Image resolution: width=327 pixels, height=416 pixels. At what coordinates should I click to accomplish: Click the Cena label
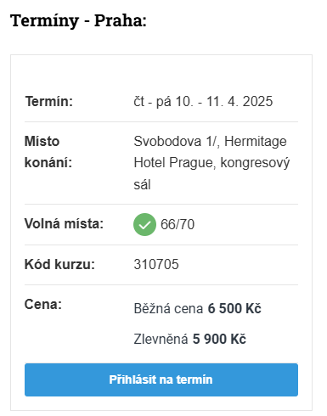coord(43,305)
